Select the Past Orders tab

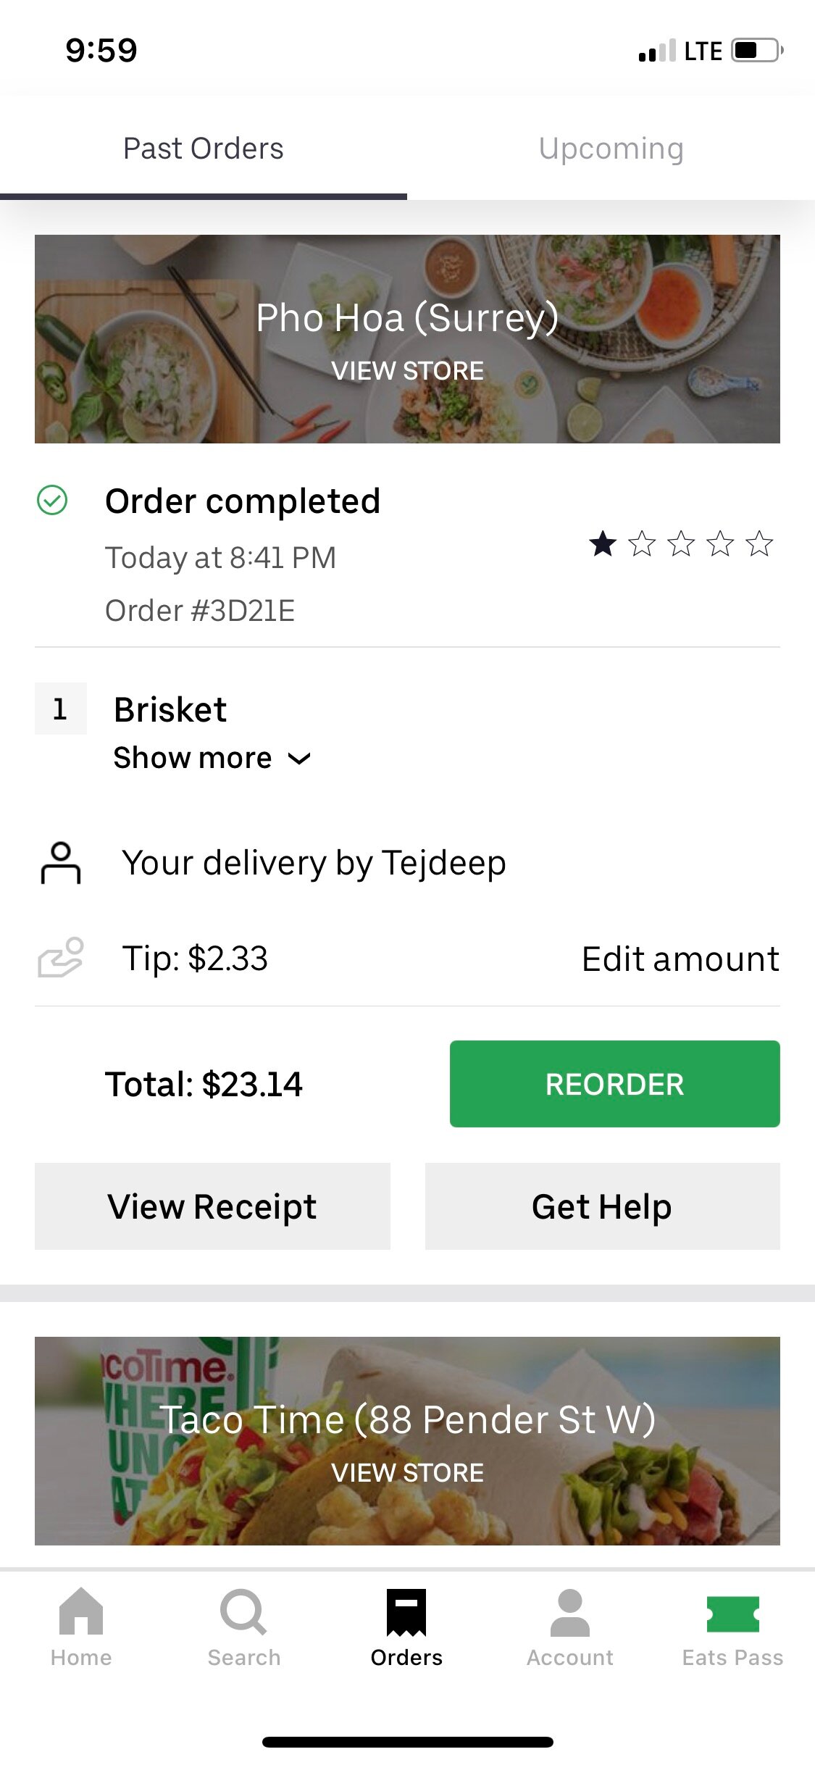(204, 149)
